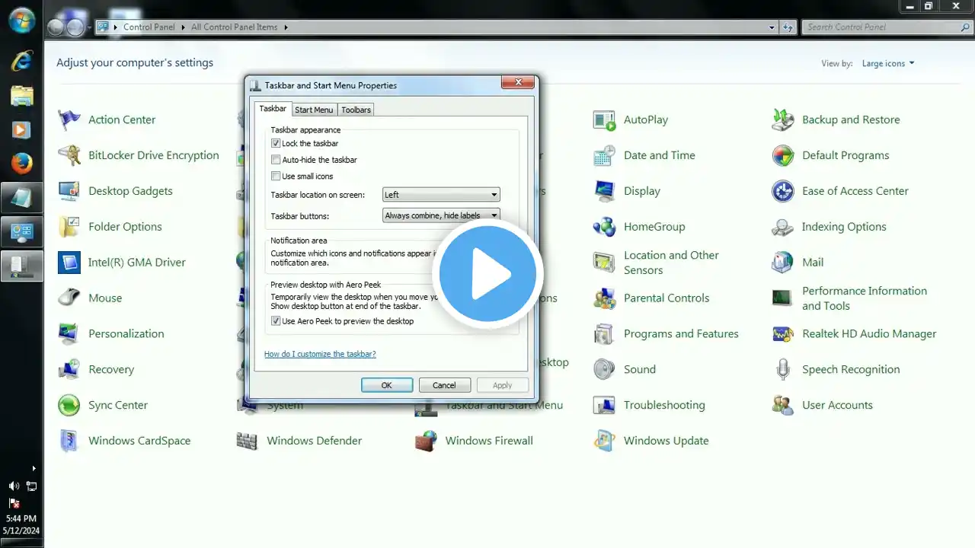This screenshot has height=548, width=975.
Task: Open the Windows Start orb
Action: (x=21, y=21)
